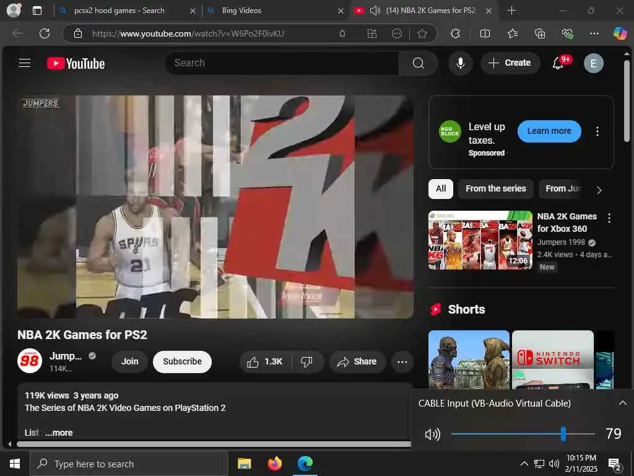Screen dimensions: 634x476
Task: Click the YouTube search field
Action: coord(283,63)
